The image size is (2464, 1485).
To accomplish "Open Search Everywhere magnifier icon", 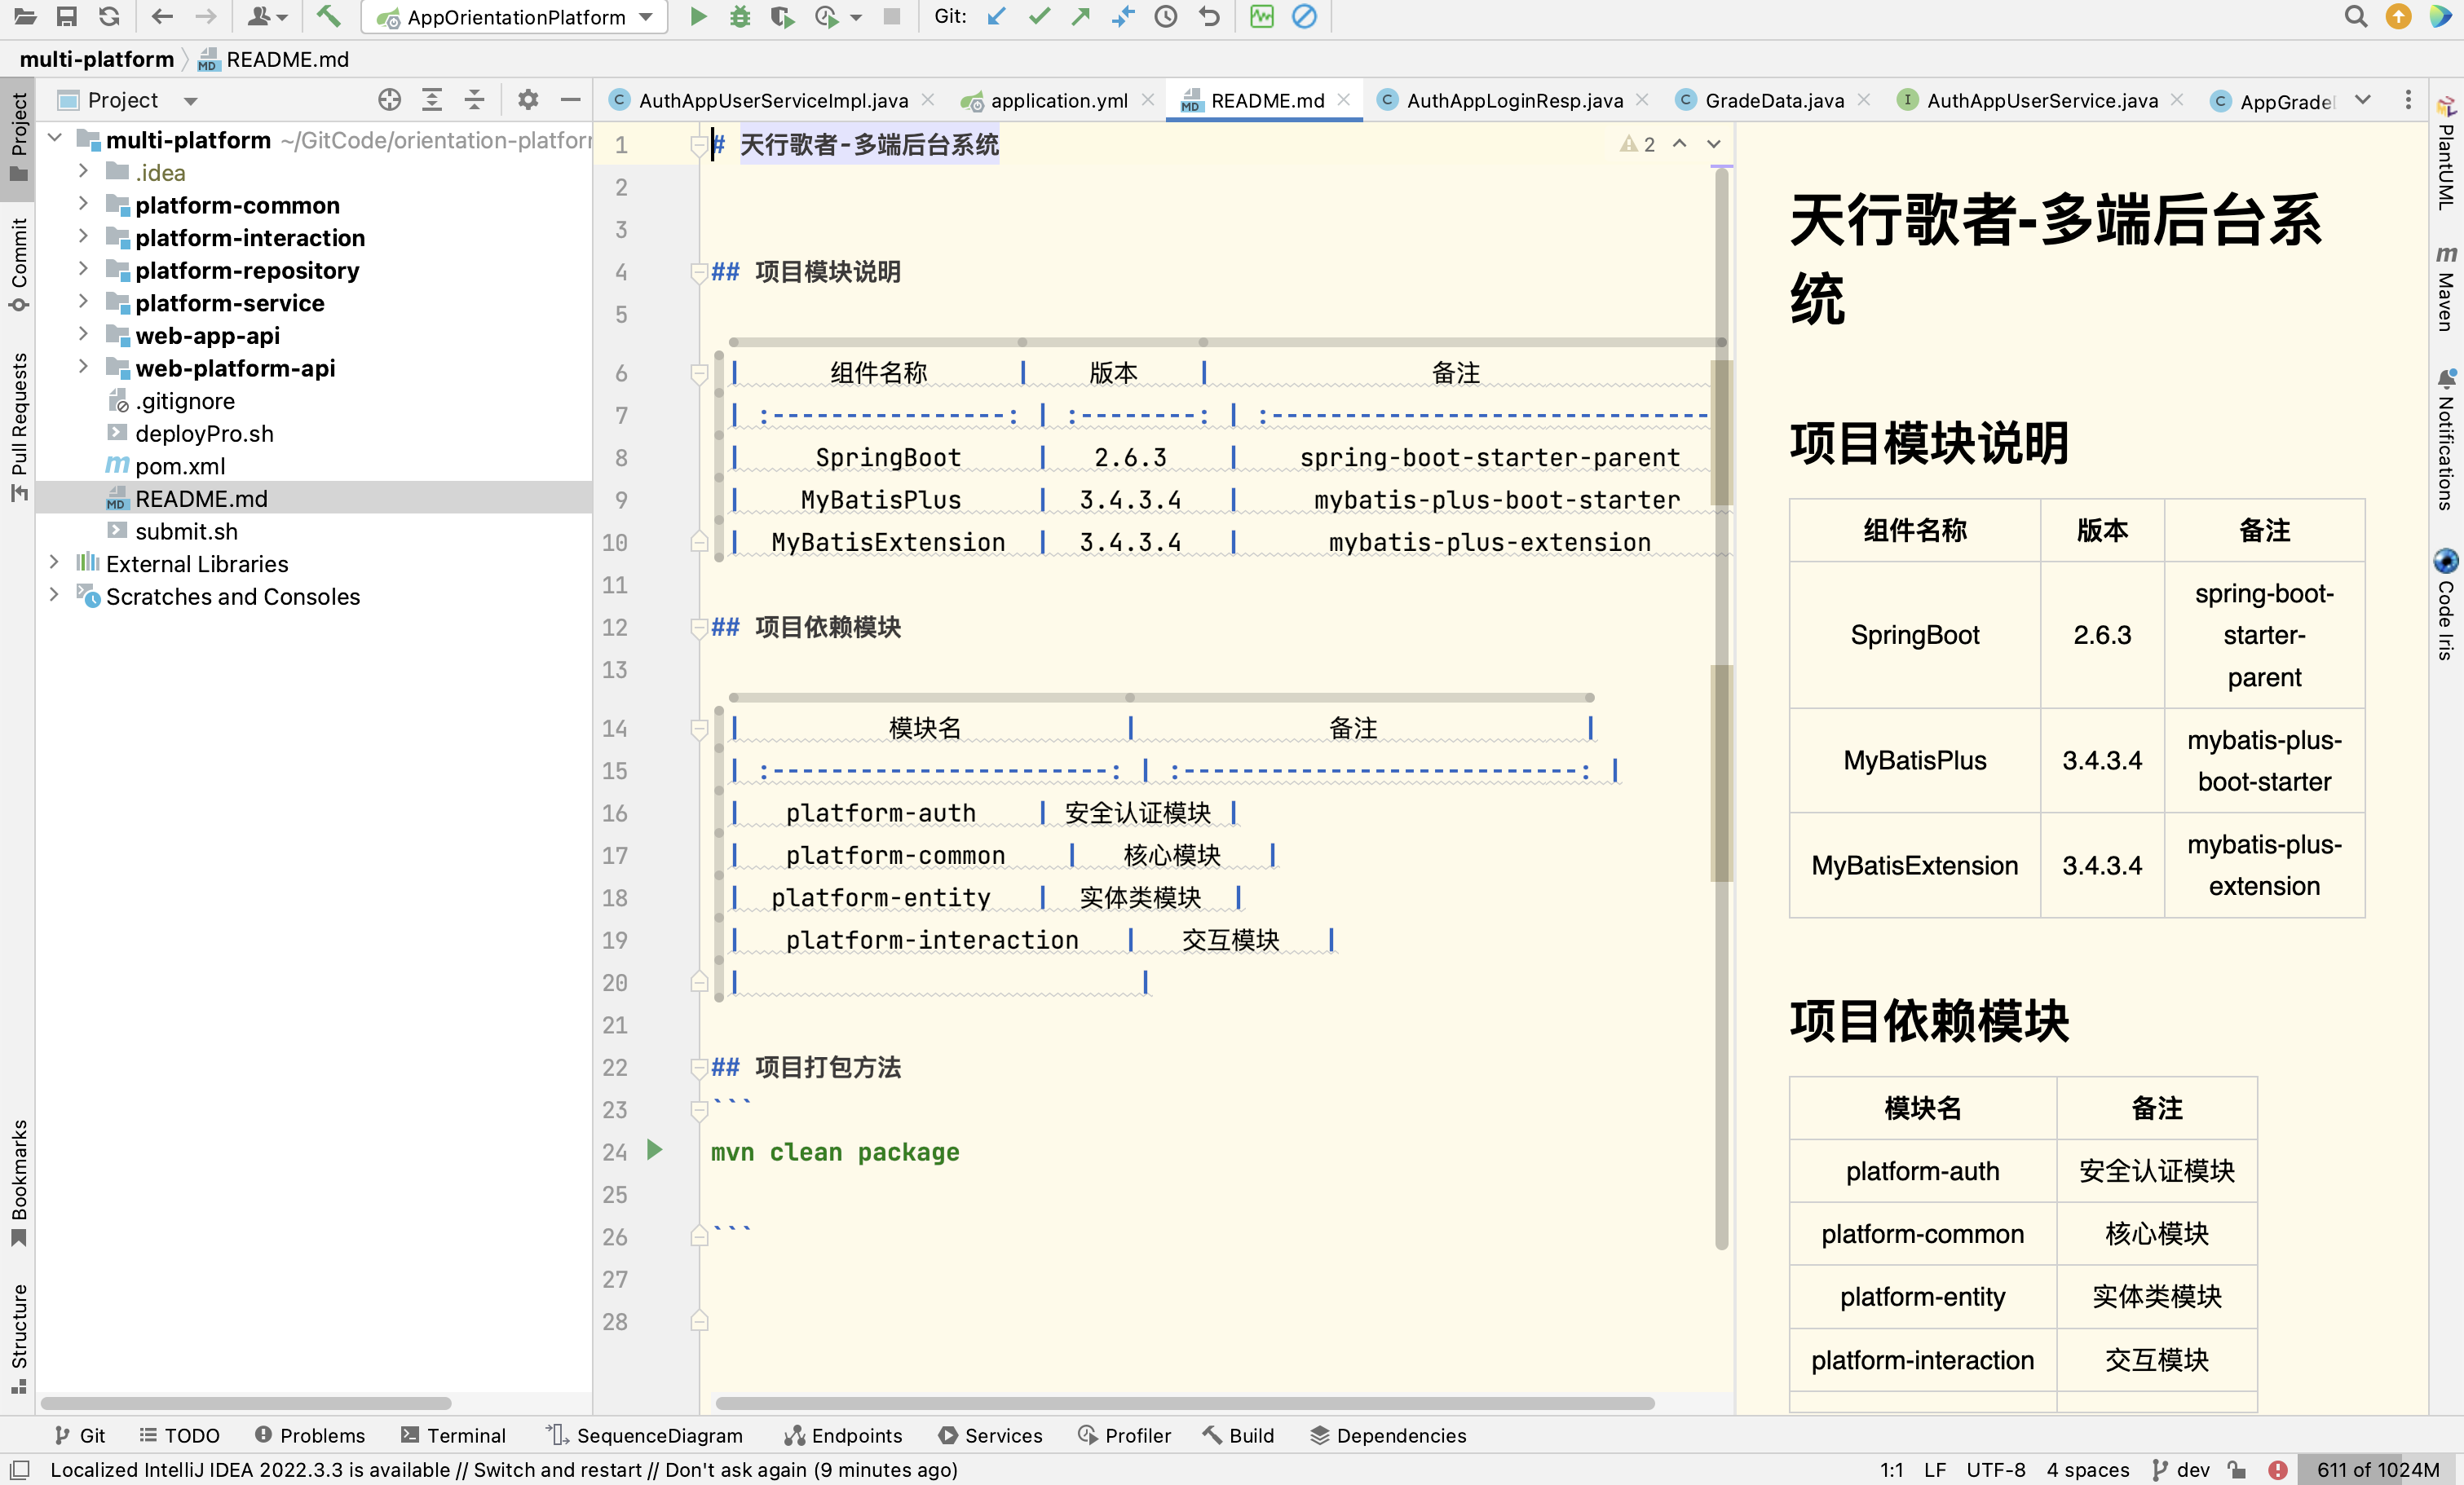I will point(2356,16).
